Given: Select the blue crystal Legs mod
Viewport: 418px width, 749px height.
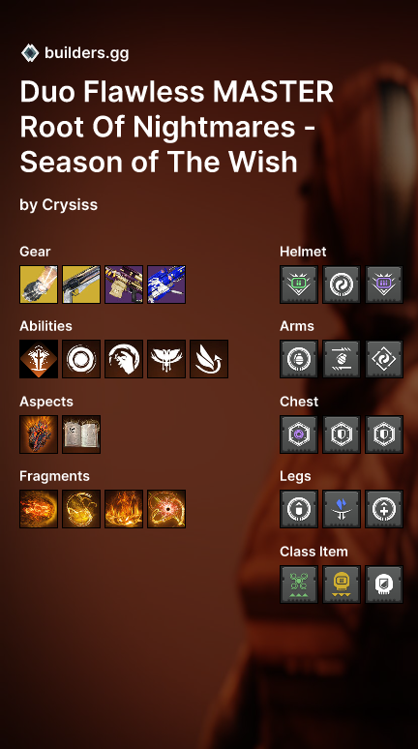Looking at the screenshot, I should point(342,509).
